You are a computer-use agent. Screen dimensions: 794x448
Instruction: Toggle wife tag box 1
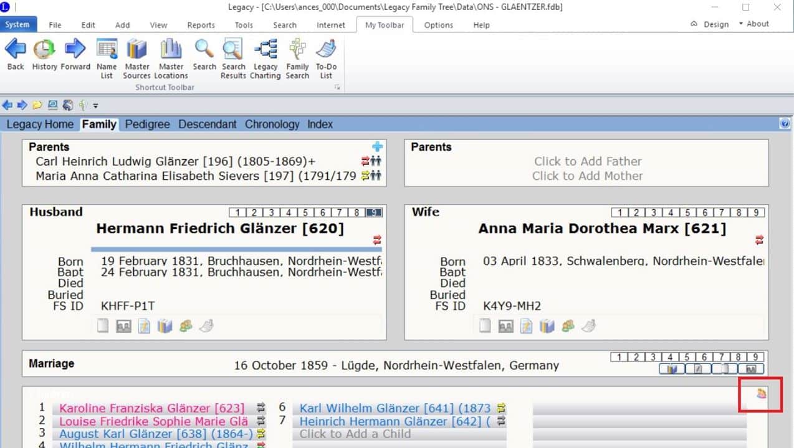619,212
